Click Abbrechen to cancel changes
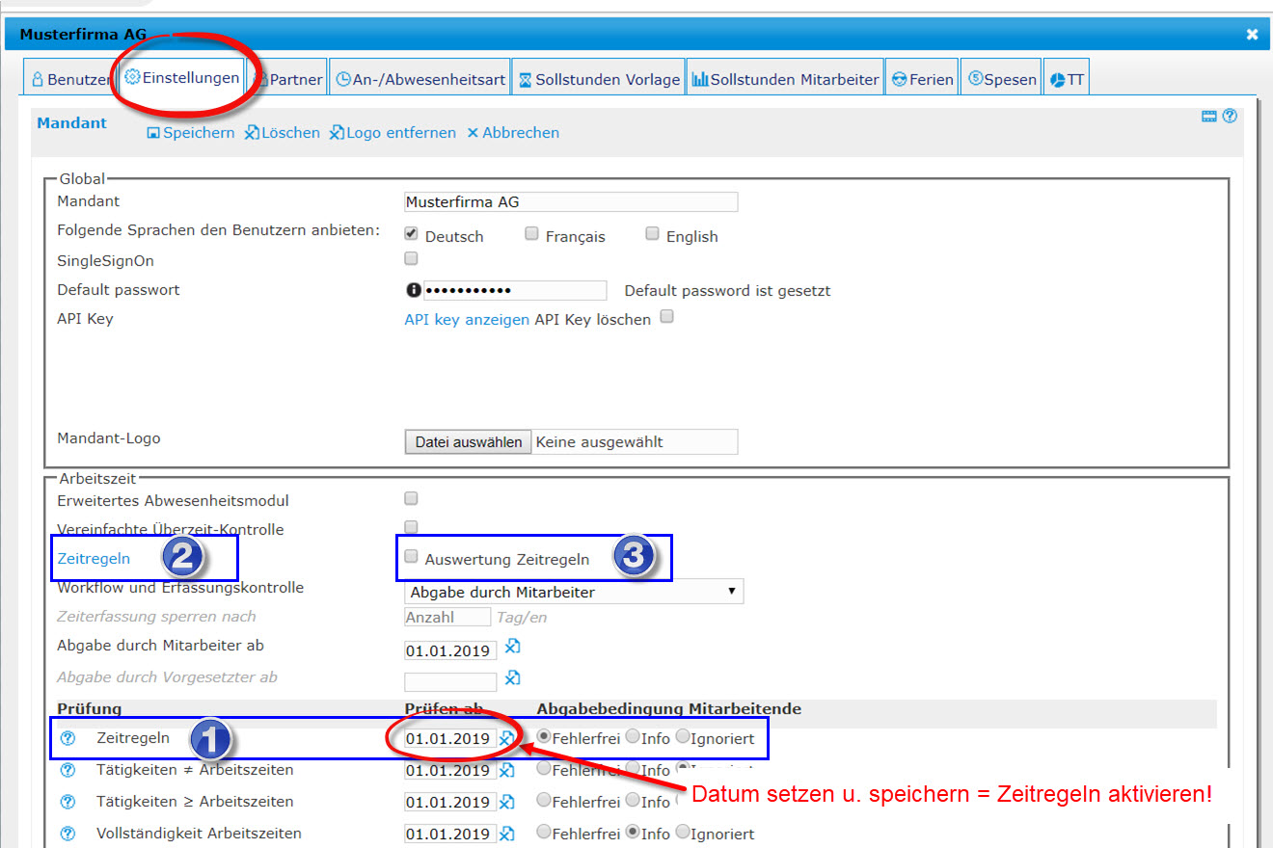 click(513, 133)
